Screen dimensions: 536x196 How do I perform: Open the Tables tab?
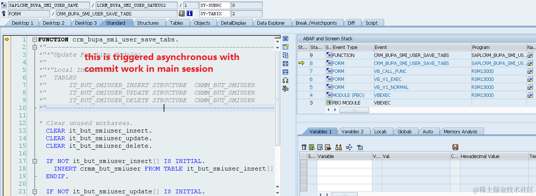(x=177, y=23)
